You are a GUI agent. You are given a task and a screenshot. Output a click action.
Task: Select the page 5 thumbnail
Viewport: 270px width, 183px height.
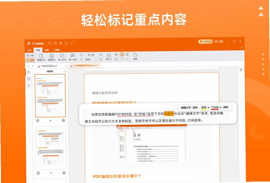click(51, 148)
